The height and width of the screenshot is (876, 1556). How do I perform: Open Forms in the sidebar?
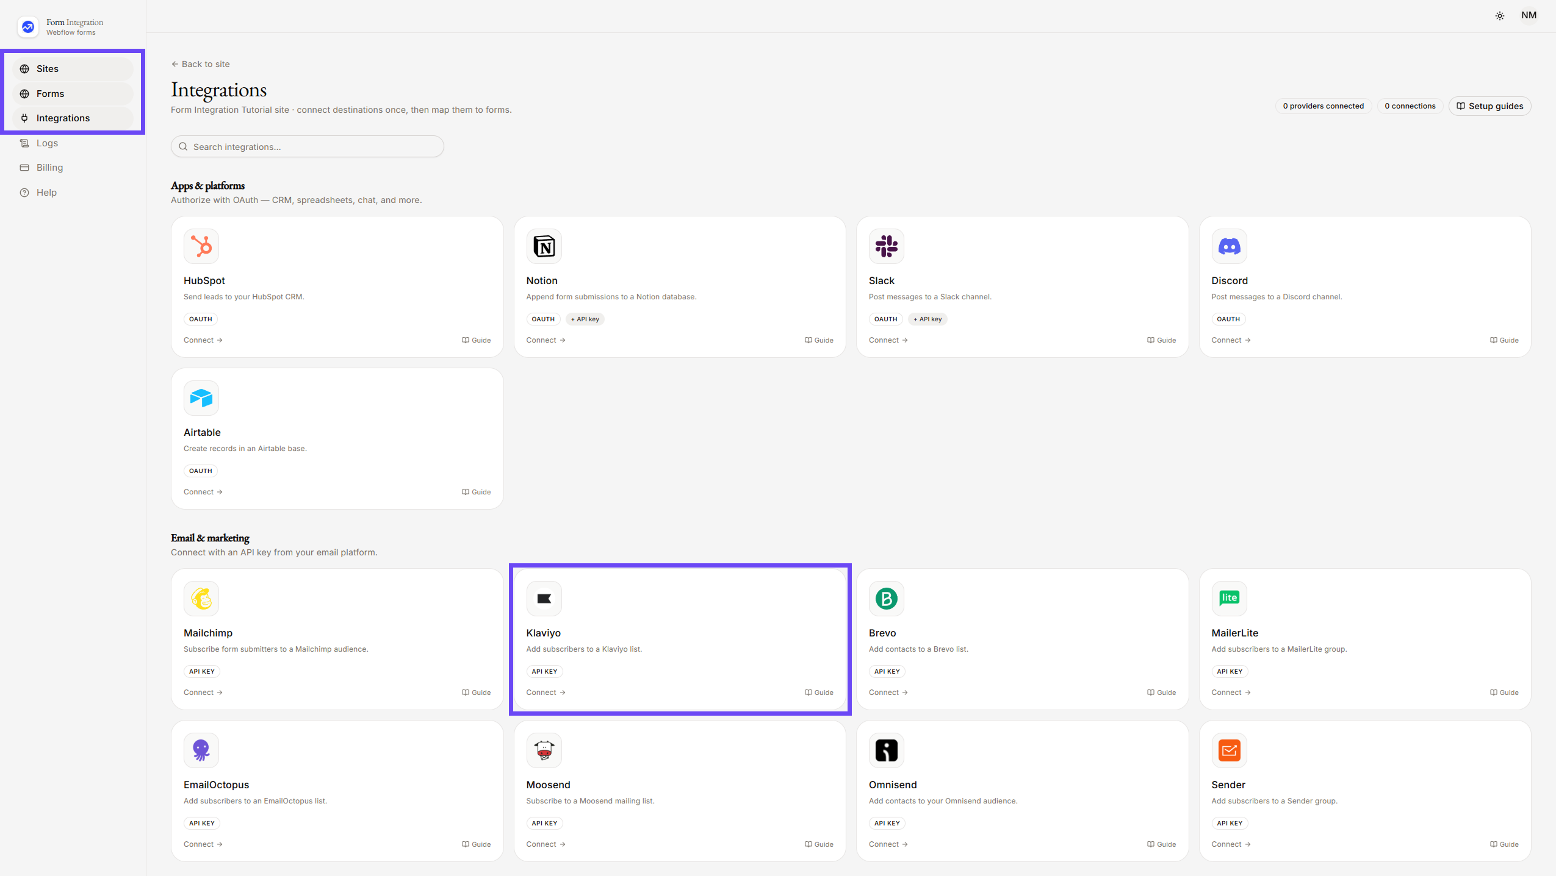[73, 94]
